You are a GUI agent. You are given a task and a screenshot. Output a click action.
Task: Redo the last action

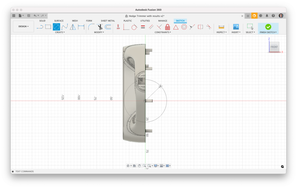click(42, 16)
